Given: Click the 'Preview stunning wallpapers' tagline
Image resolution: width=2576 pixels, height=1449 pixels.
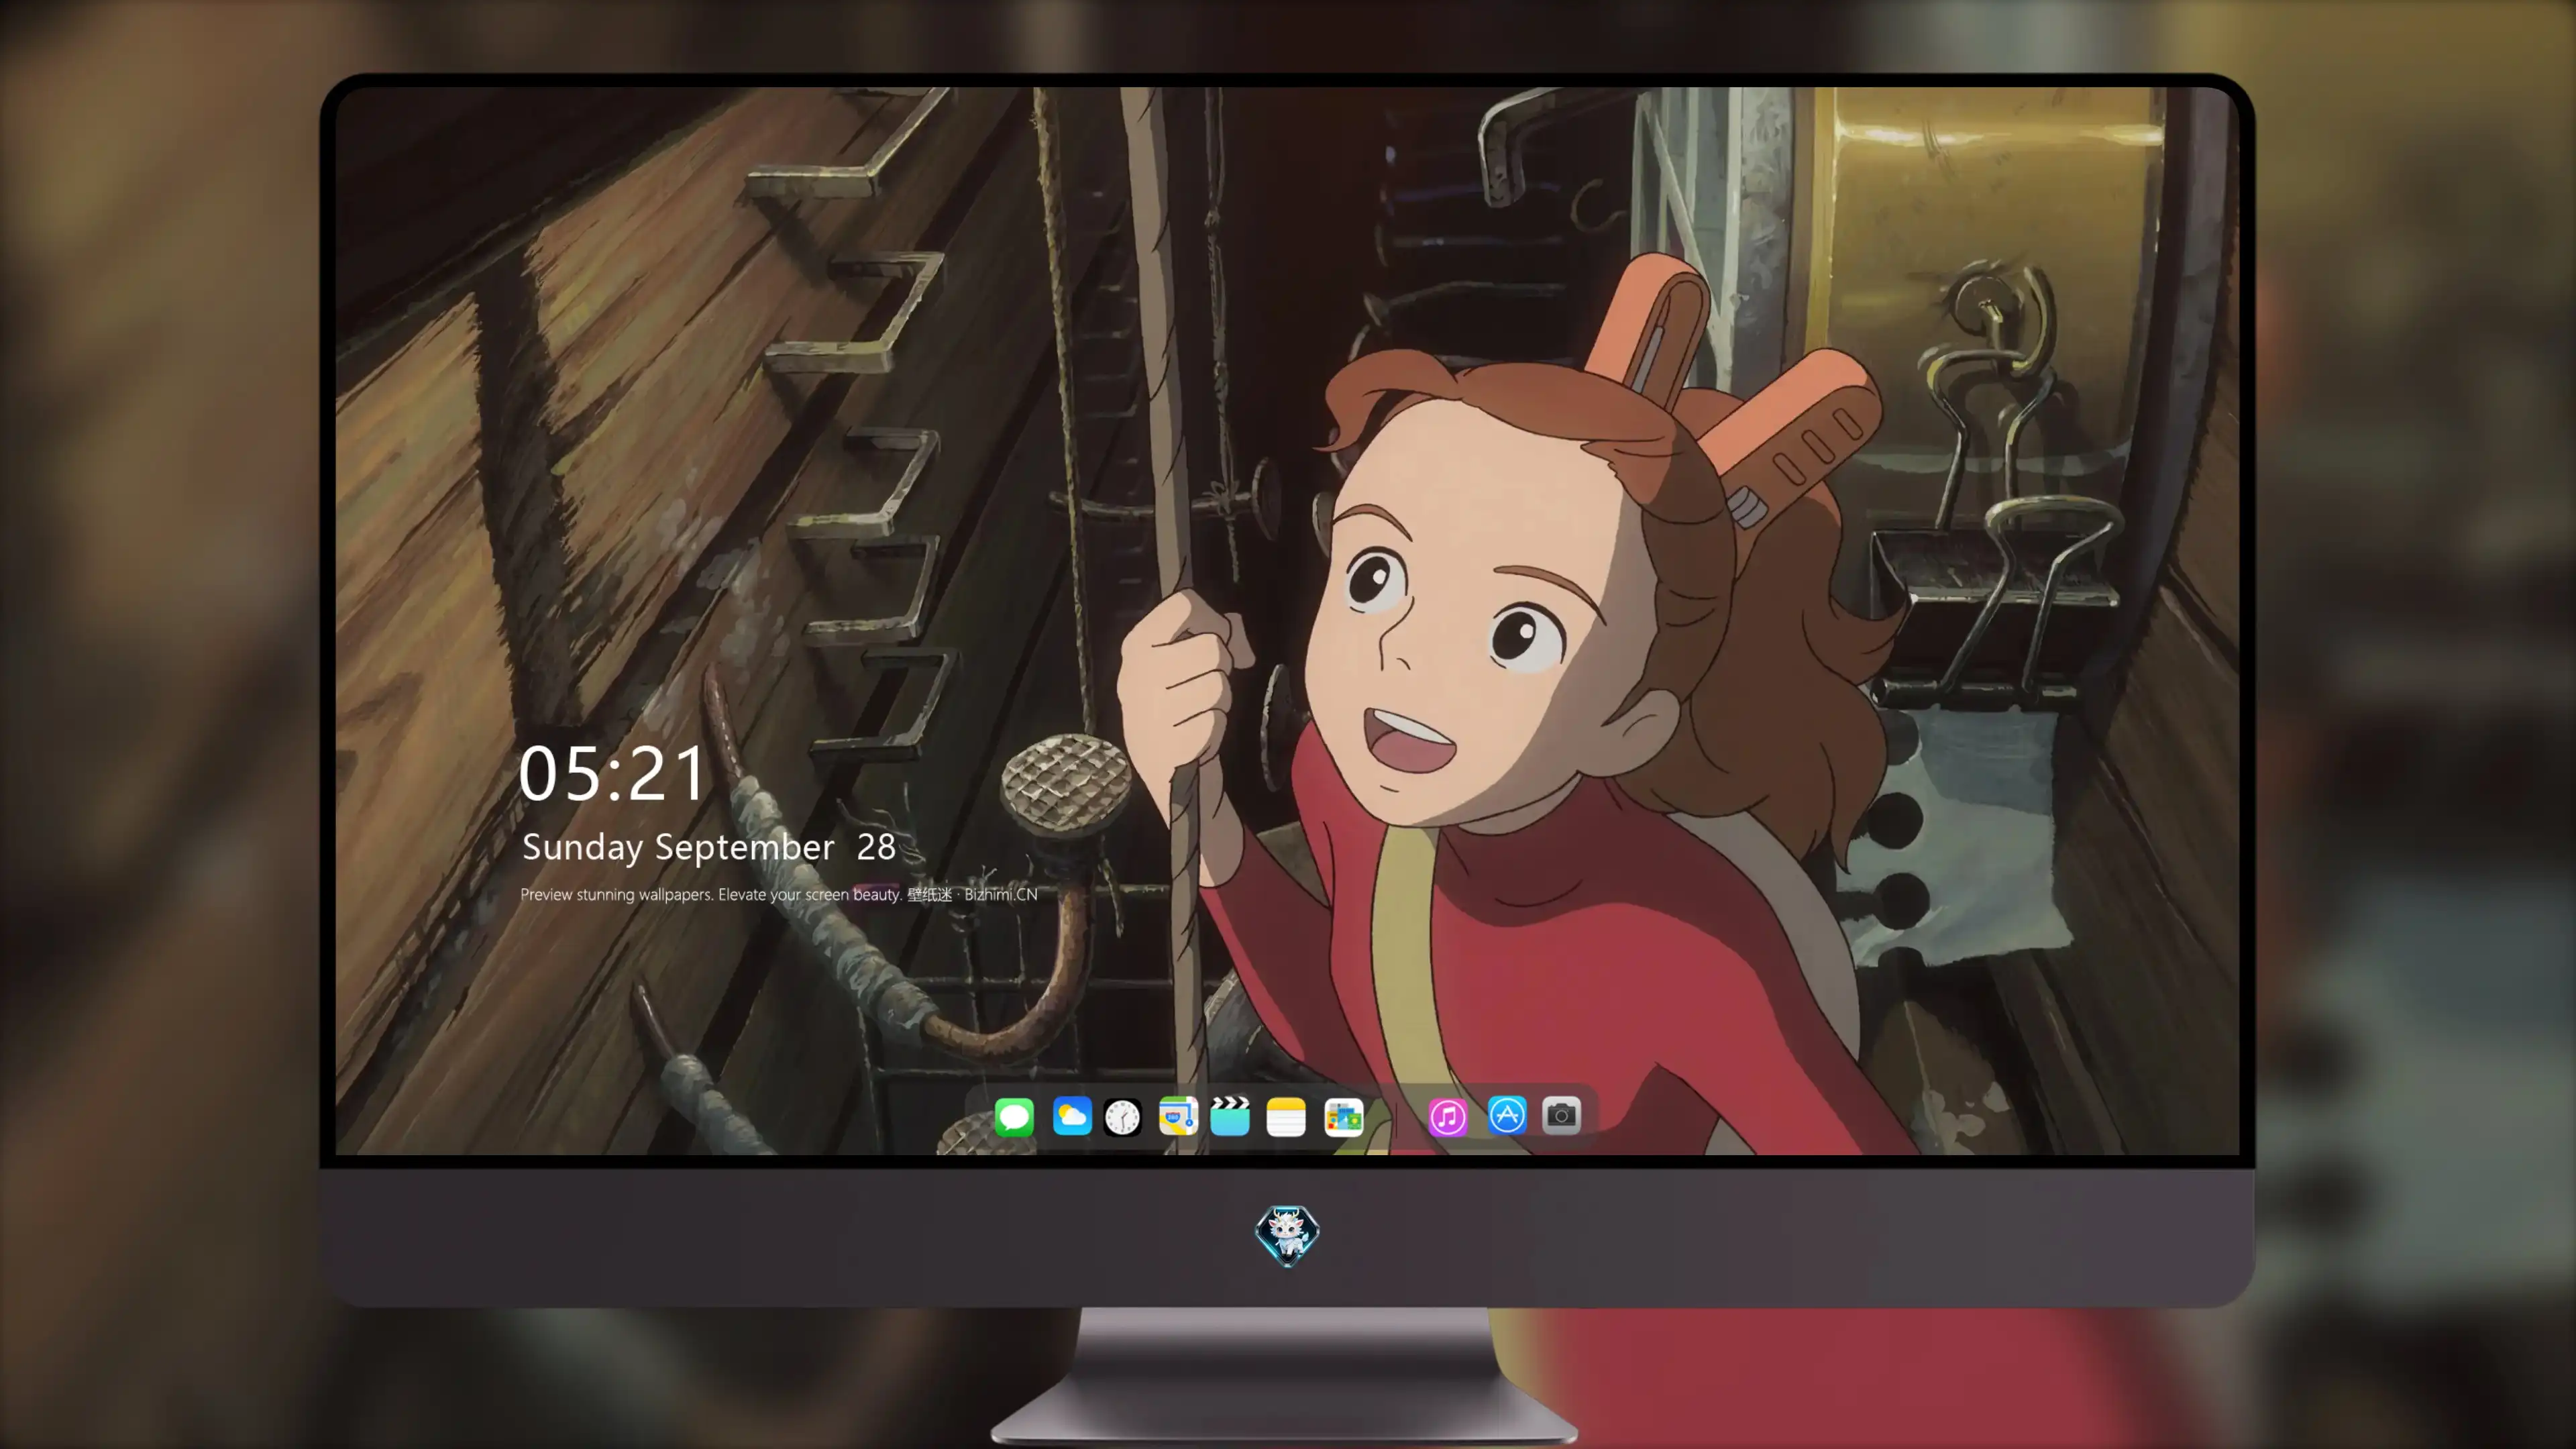Looking at the screenshot, I should (779, 894).
